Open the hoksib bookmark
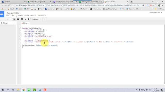Image resolution: width=165 pixels, height=92 pixels. click(x=11, y=9)
